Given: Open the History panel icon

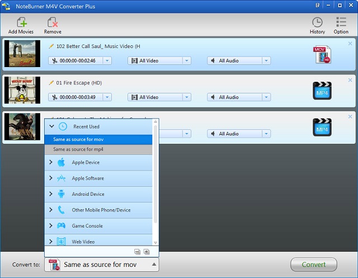Looking at the screenshot, I should [317, 22].
